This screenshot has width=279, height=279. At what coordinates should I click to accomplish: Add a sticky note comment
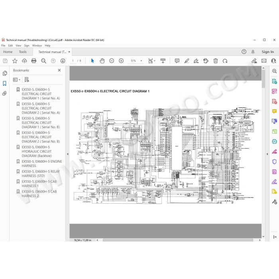[177, 61]
